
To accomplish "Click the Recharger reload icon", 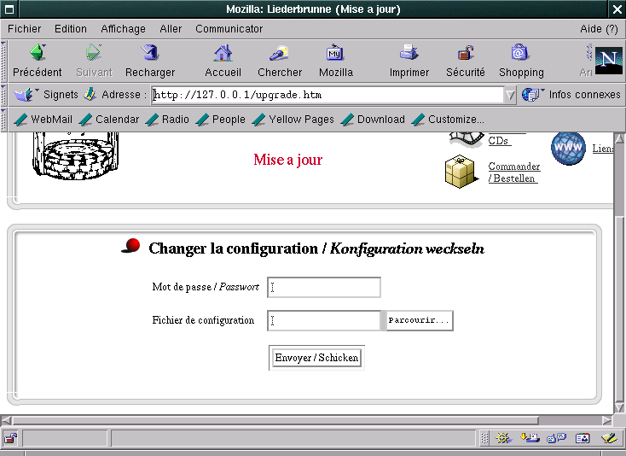I will pyautogui.click(x=150, y=54).
